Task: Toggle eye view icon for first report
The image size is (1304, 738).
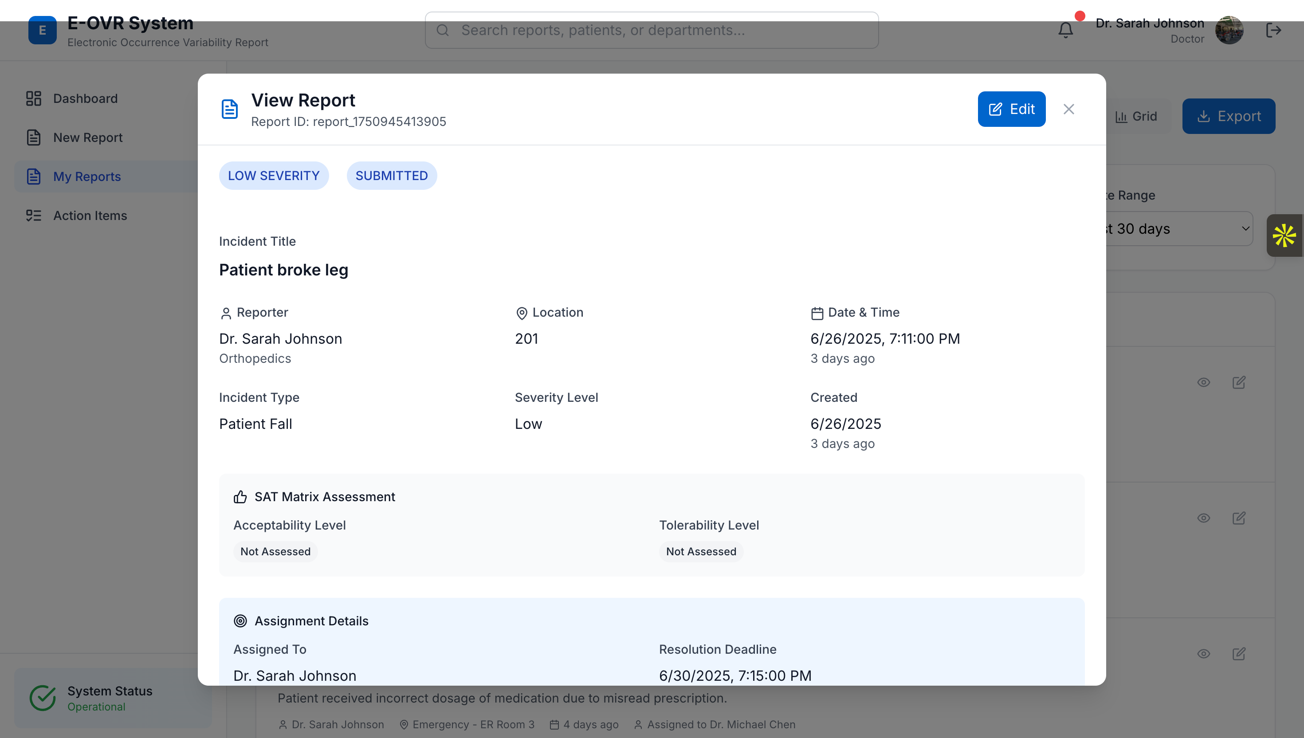Action: coord(1203,382)
